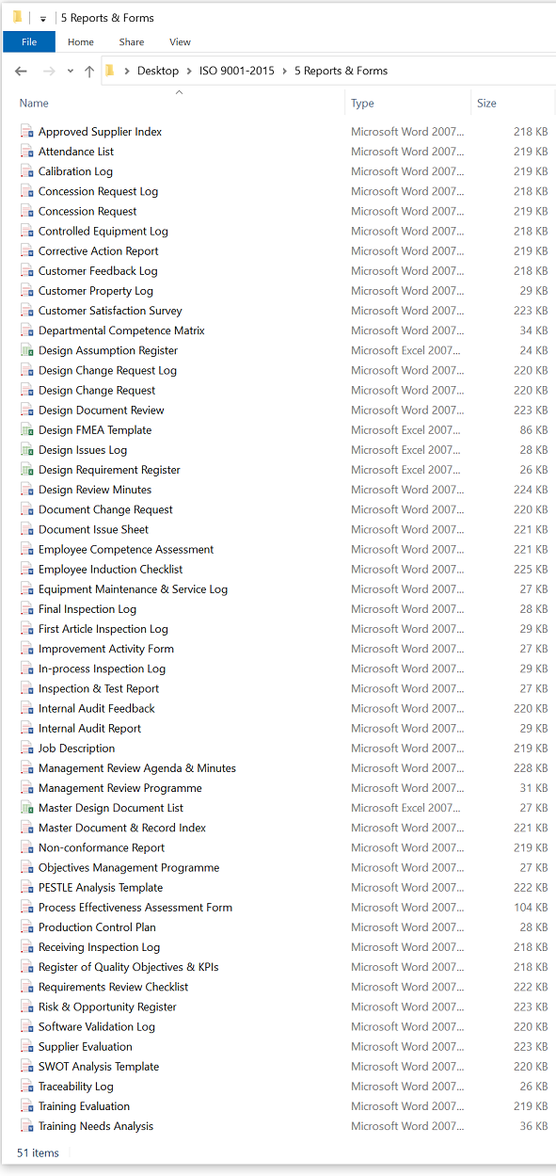Screen dimensions: 556x1176
Task: Click the Forward navigation arrow
Action: click(x=49, y=71)
